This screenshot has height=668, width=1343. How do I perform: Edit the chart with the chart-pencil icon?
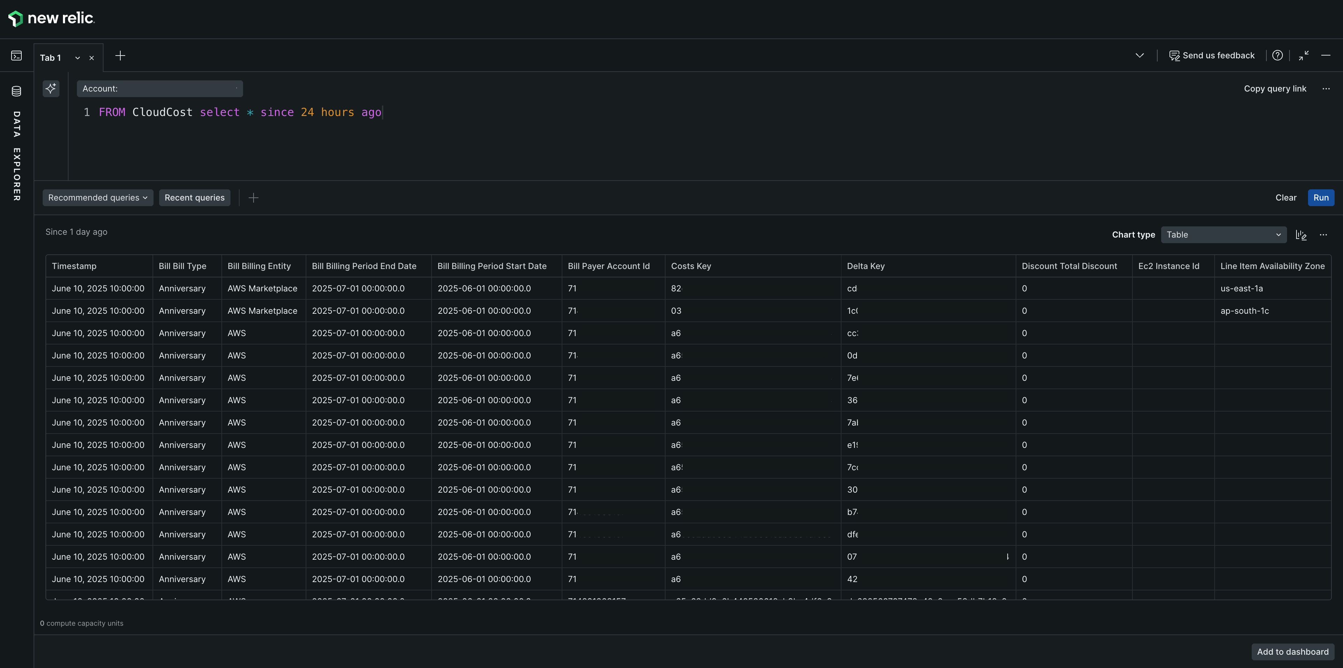pos(1301,235)
